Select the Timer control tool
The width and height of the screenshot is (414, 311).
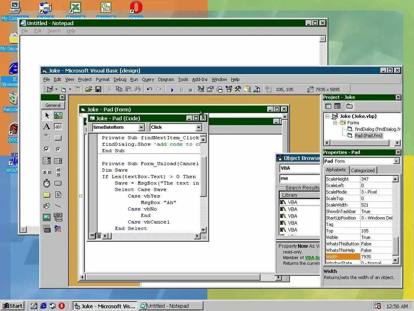[47, 183]
